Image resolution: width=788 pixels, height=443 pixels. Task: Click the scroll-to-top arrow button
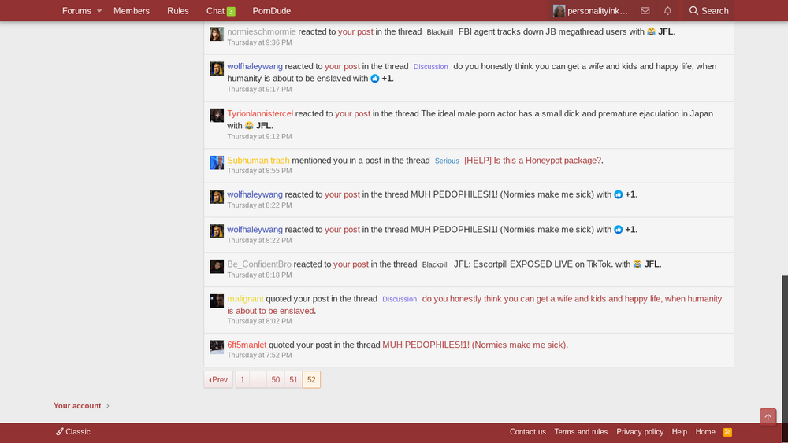point(768,417)
